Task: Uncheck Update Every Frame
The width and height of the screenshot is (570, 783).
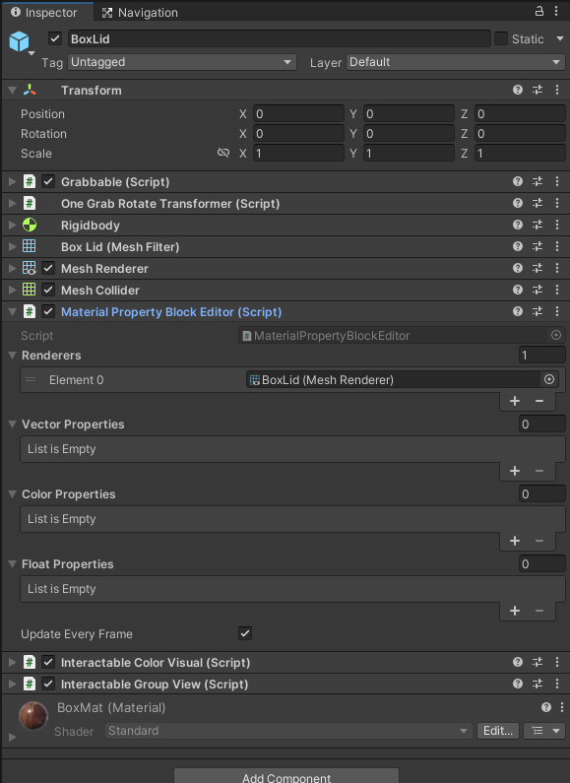Action: click(x=244, y=633)
